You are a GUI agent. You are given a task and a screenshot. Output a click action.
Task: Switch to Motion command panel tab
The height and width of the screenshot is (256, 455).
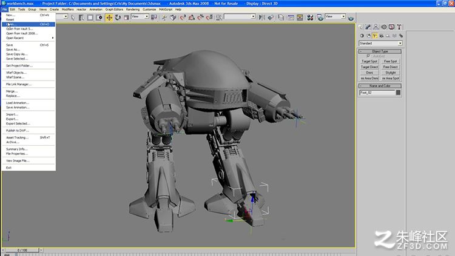[x=383, y=27]
